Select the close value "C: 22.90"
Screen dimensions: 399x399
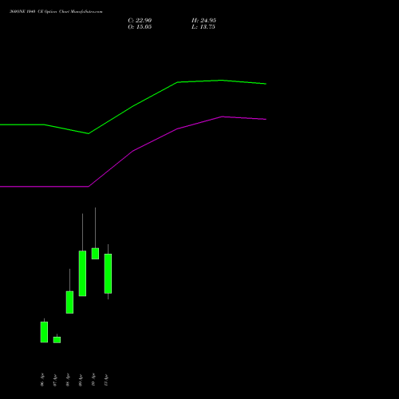(x=140, y=21)
